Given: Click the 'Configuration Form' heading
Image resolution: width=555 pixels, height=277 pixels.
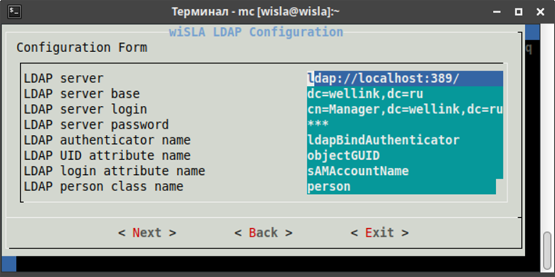Looking at the screenshot, I should [82, 48].
